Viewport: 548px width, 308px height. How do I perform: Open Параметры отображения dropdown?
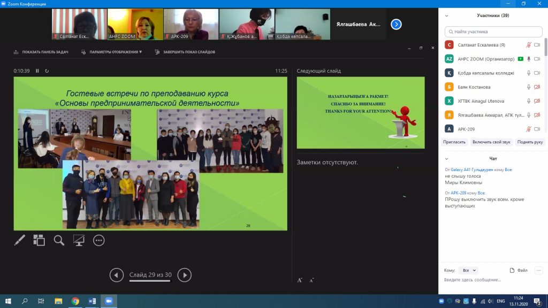[111, 52]
